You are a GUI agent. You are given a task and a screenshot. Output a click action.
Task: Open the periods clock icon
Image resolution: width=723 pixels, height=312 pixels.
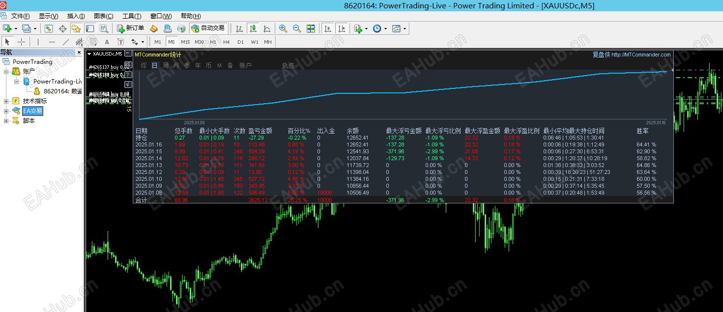[x=376, y=28]
